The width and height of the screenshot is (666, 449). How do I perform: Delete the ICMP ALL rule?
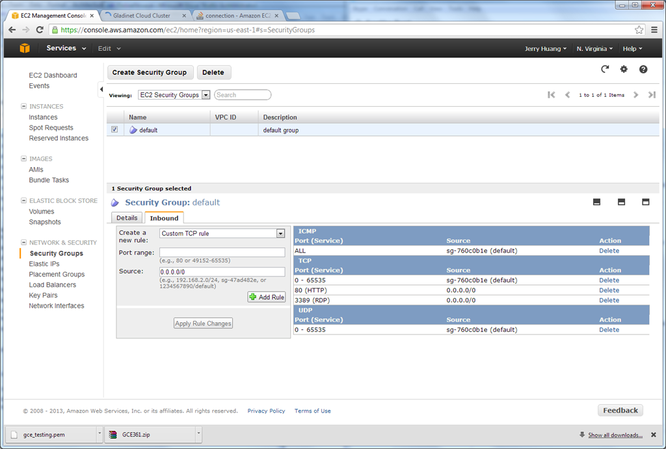click(609, 251)
